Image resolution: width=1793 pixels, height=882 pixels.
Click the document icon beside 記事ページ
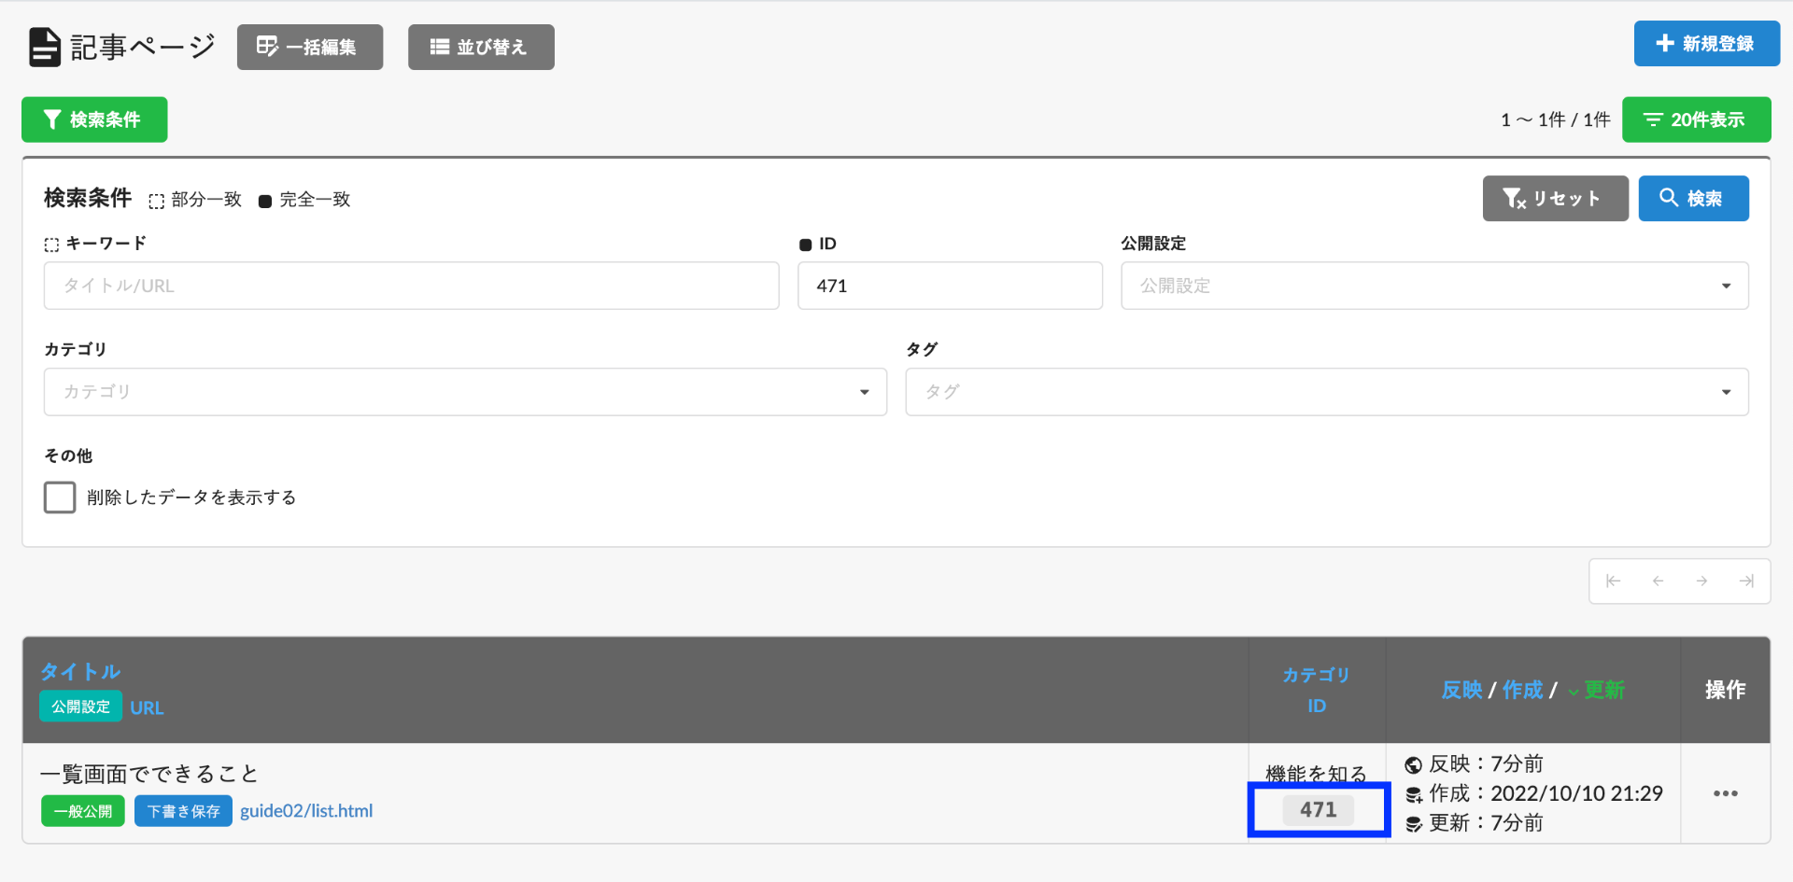click(44, 48)
